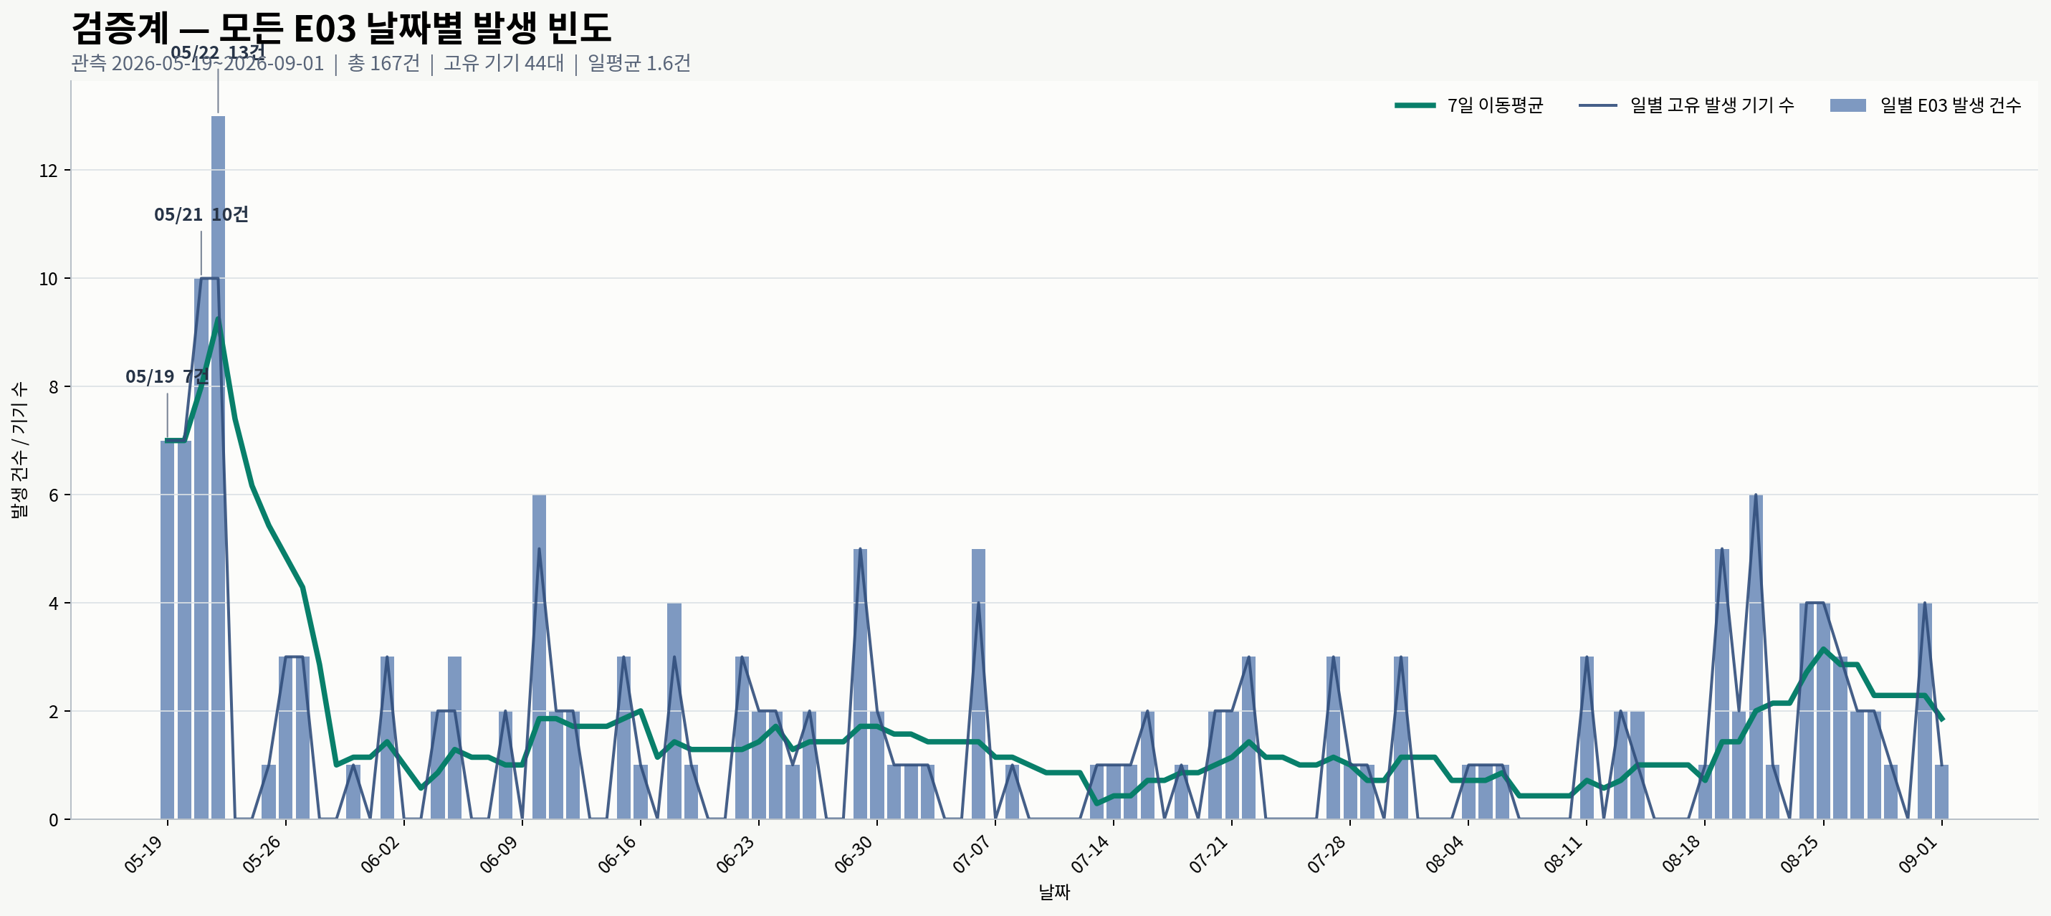Click the x-axis date label 05-26
Image resolution: width=2051 pixels, height=916 pixels.
coord(263,854)
